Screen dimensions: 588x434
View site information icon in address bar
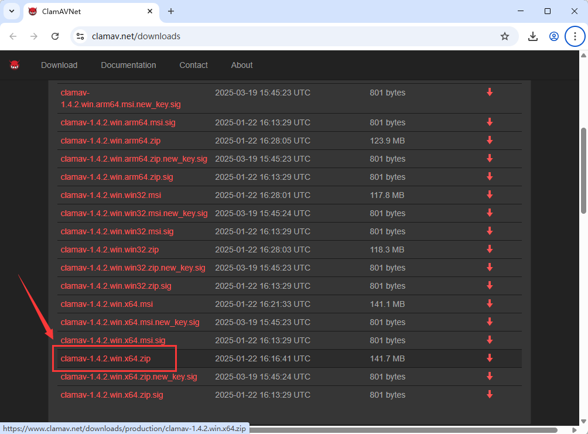point(80,36)
